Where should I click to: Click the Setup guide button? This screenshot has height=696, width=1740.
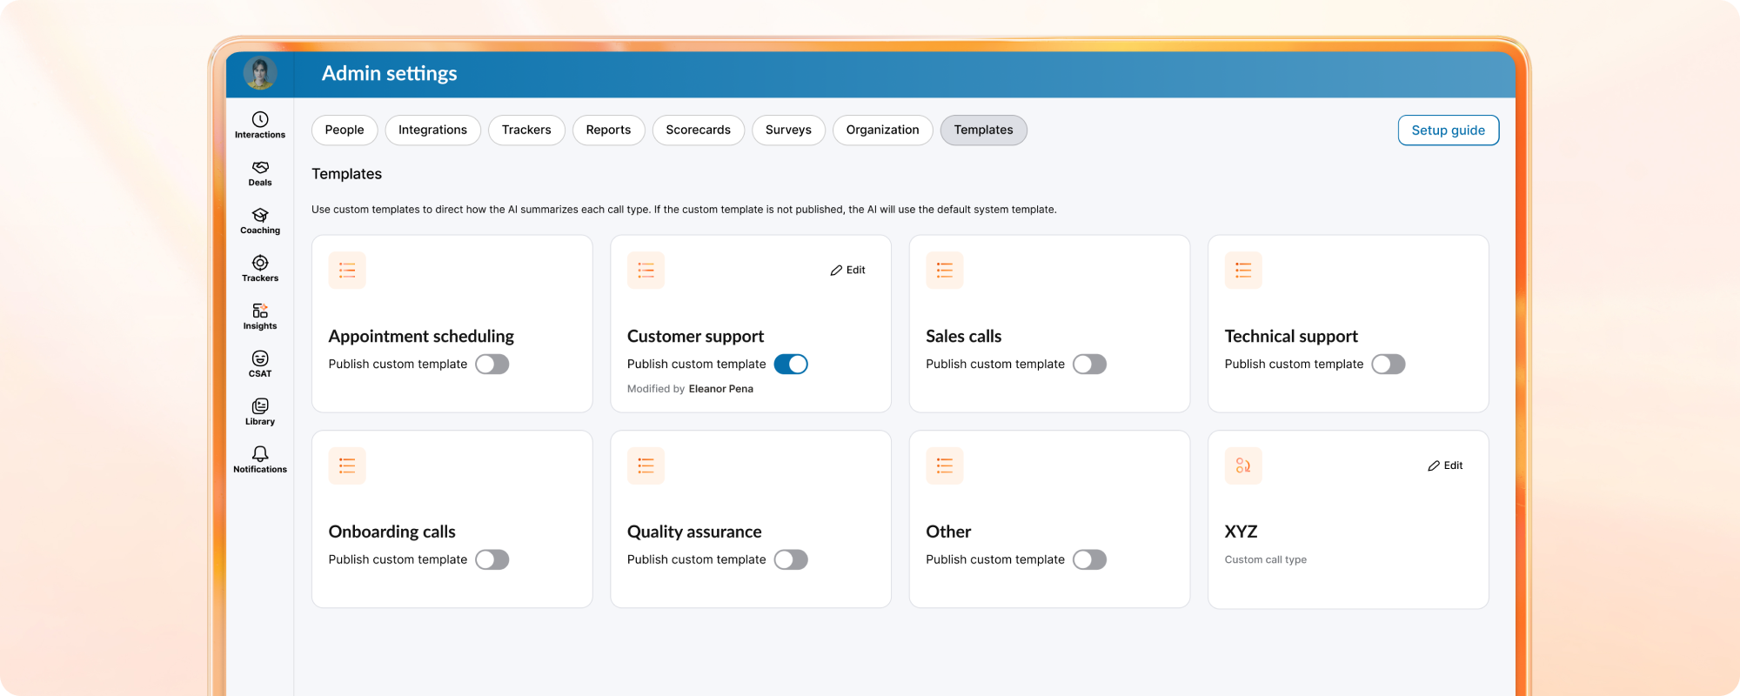[x=1448, y=130]
